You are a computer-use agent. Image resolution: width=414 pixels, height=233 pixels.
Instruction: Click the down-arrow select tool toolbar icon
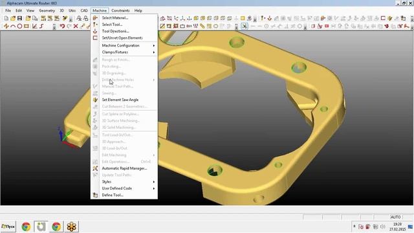[x=270, y=18]
